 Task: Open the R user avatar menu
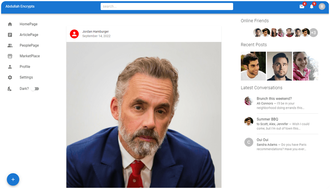[322, 6]
